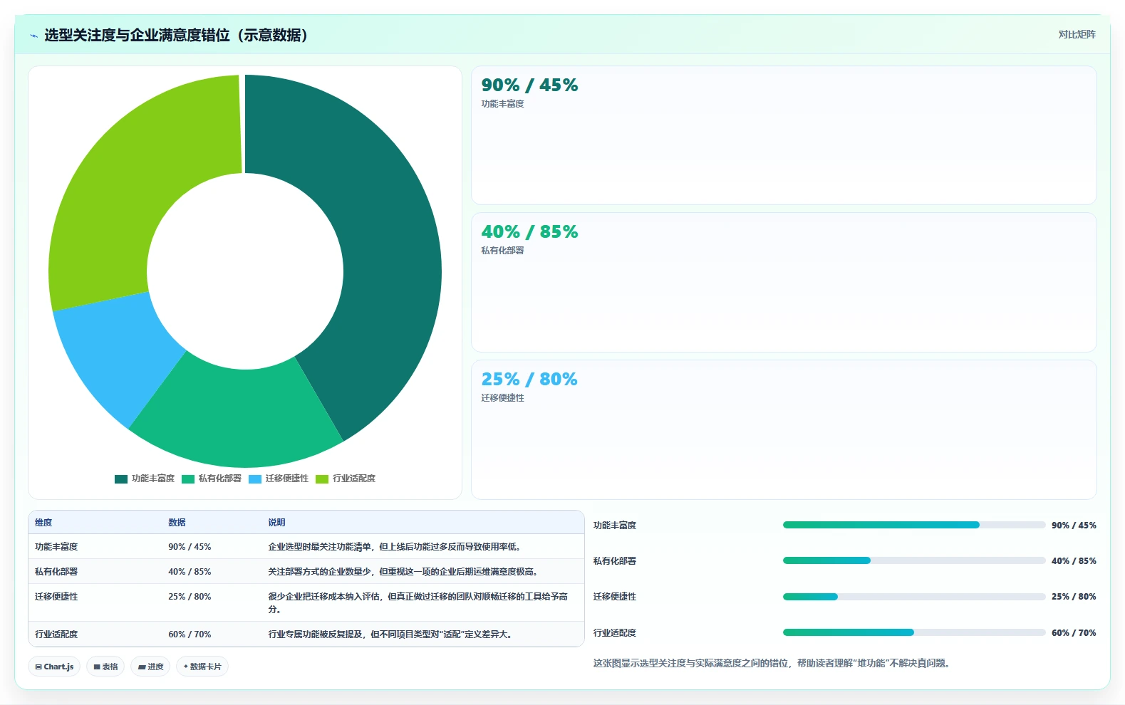Click progress value label 60% / 70%
This screenshot has height=705, width=1125.
1074,633
